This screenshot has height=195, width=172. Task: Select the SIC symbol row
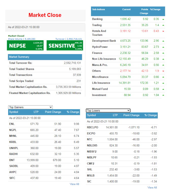pyautogui.click(x=122, y=182)
